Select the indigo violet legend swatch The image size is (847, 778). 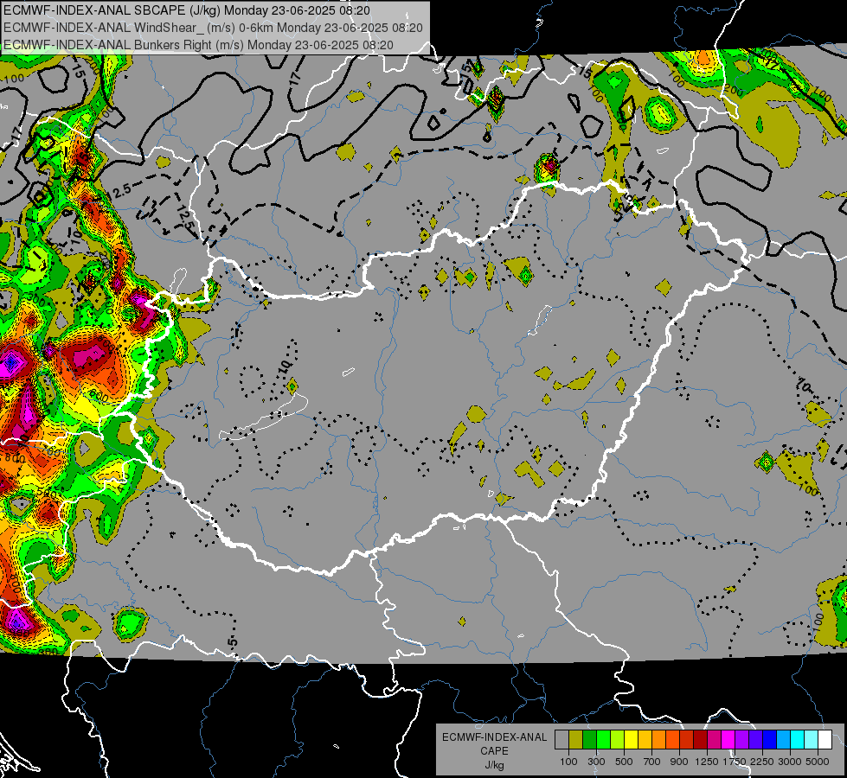click(x=755, y=740)
